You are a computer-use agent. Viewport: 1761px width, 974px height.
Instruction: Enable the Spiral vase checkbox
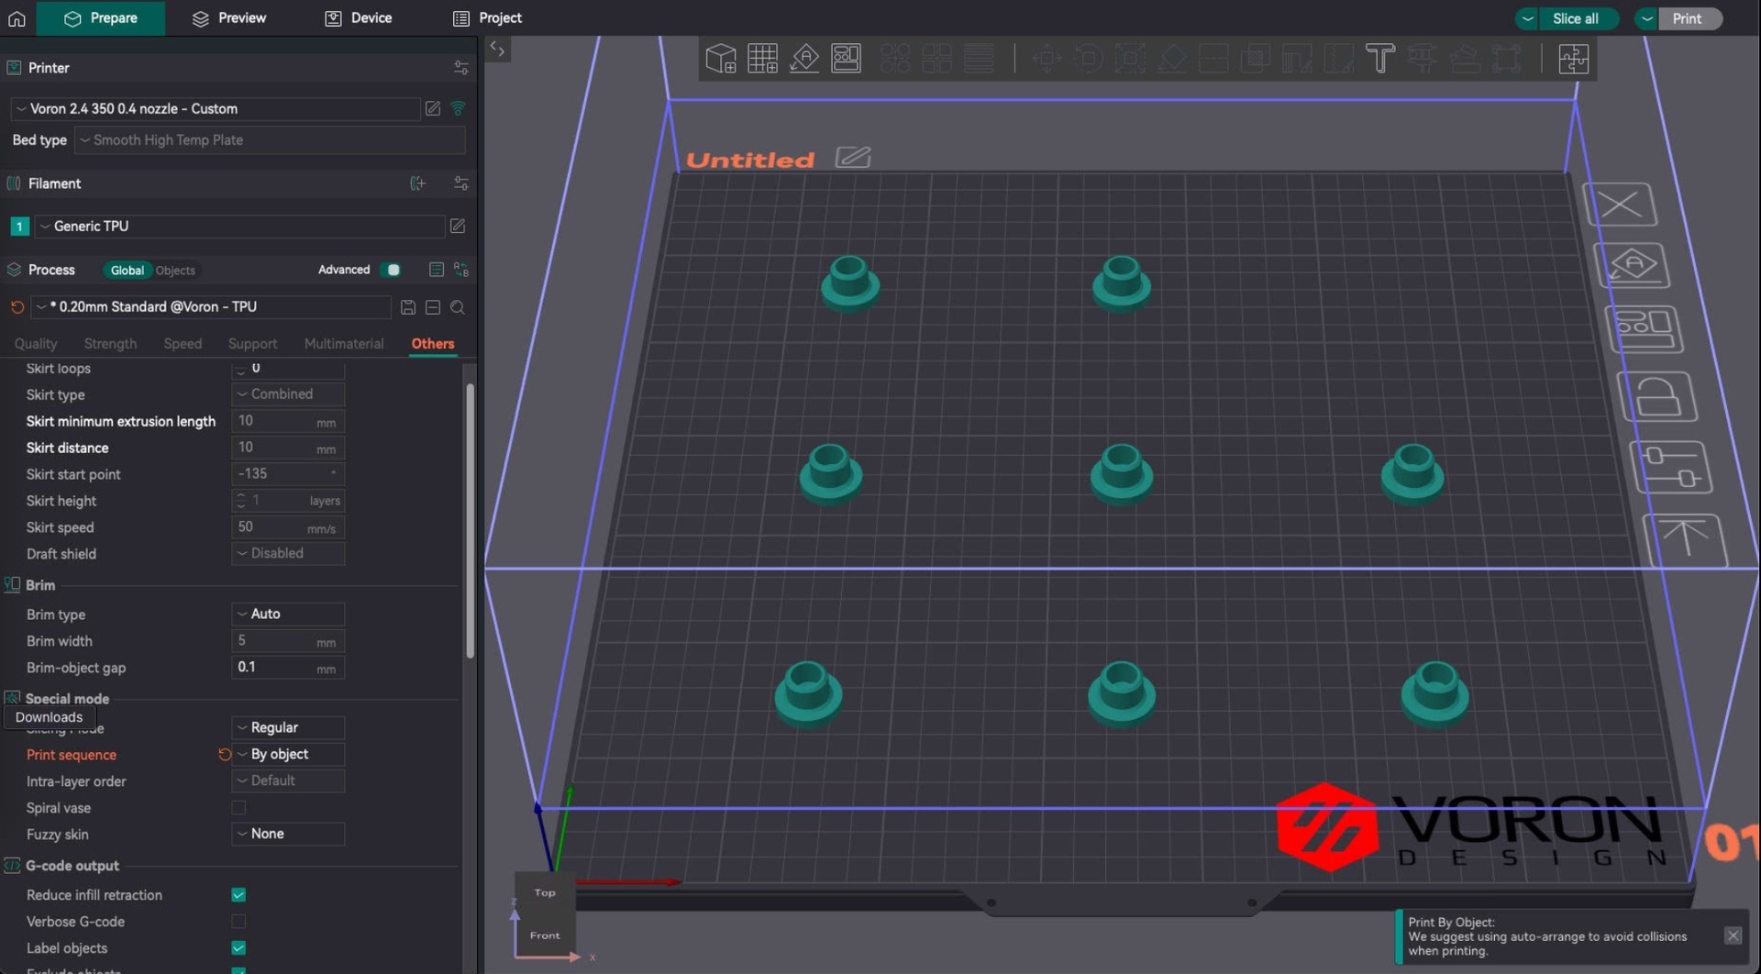[238, 808]
